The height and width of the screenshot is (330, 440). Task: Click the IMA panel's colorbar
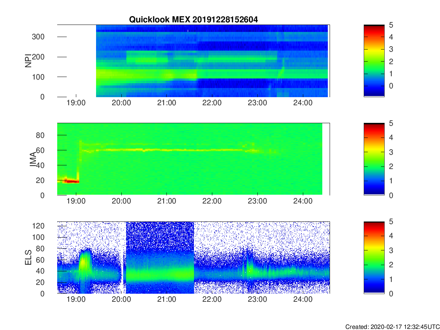click(374, 159)
